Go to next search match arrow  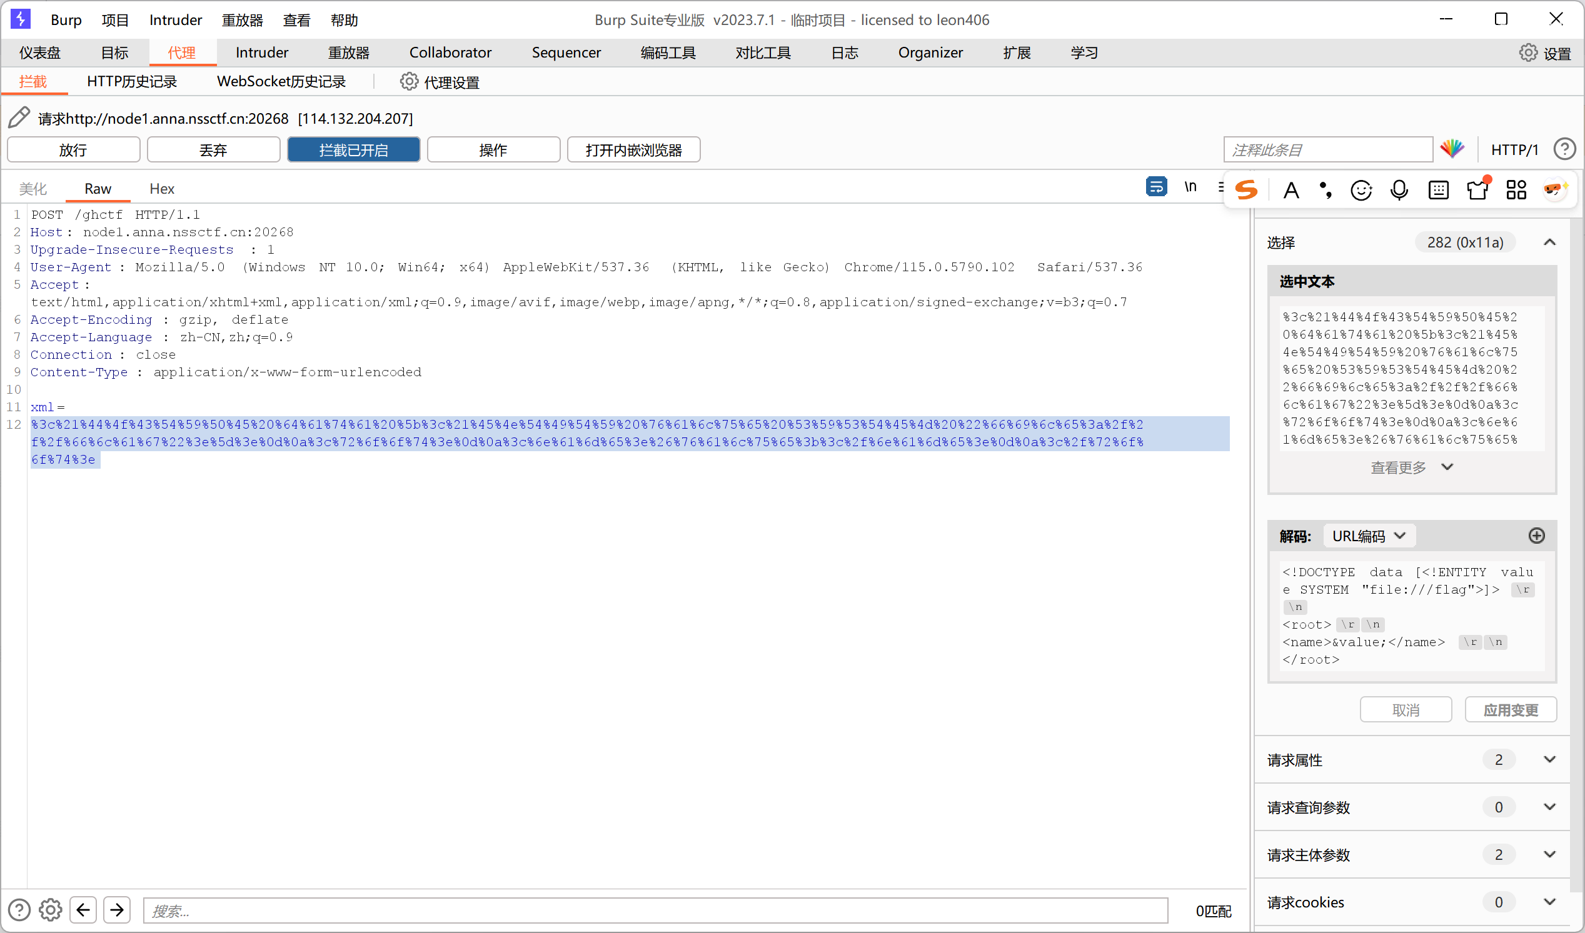point(117,910)
